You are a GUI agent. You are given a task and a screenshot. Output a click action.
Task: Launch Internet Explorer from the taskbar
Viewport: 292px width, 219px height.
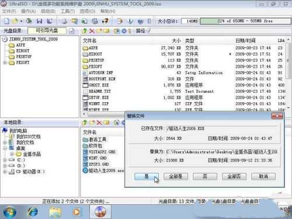click(33, 212)
